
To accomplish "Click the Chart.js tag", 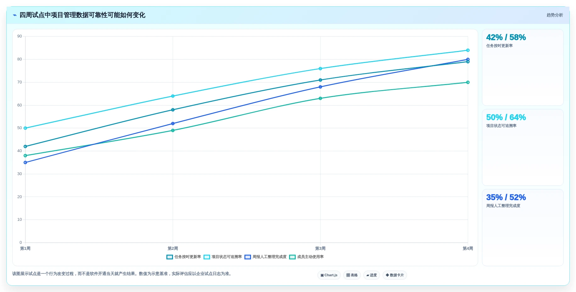I will (x=329, y=275).
